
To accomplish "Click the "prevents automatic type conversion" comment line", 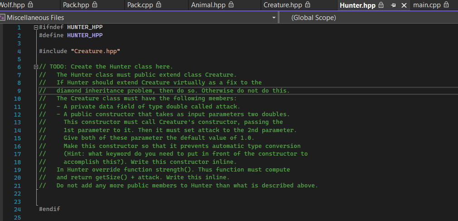I will [170, 146].
